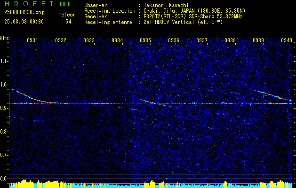This screenshot has width=296, height=188.
Task: Click time marker 0932
Action: (x=61, y=40)
